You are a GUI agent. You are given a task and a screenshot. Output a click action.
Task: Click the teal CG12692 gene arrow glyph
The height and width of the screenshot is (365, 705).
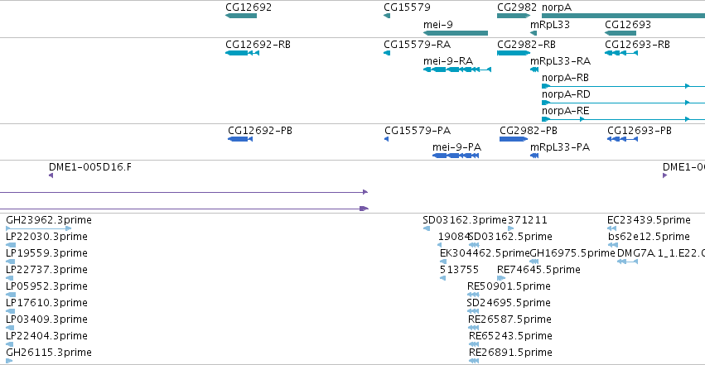241,16
